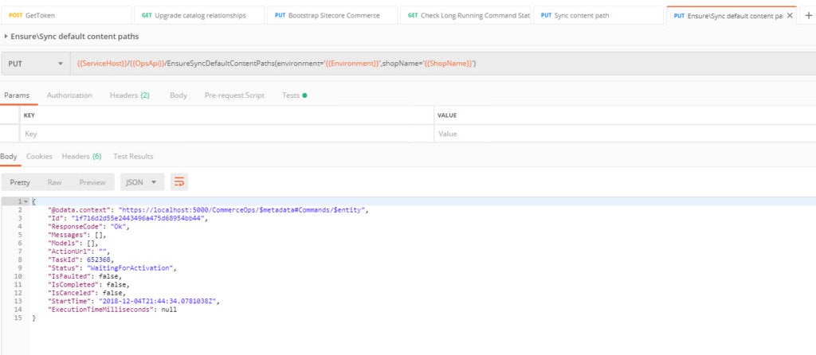Go to Check Long Running Command Status tab
This screenshot has width=816, height=355.
(x=465, y=15)
